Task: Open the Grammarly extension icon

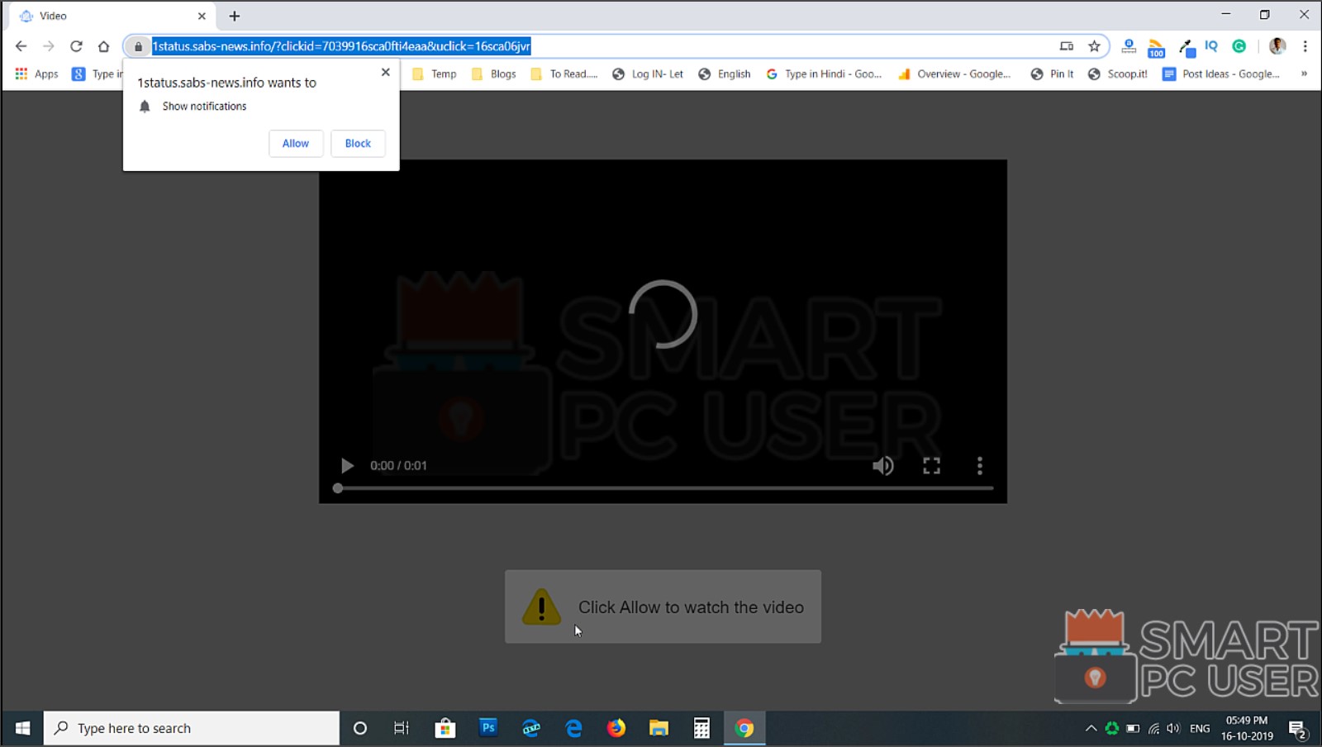Action: click(1239, 46)
